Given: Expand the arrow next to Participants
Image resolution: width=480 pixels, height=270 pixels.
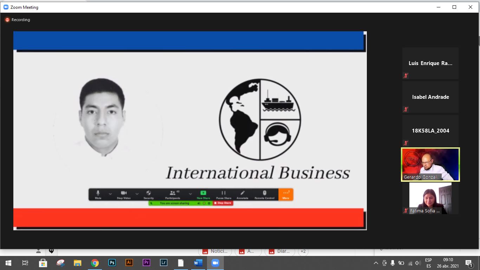Looking at the screenshot, I should tap(190, 194).
